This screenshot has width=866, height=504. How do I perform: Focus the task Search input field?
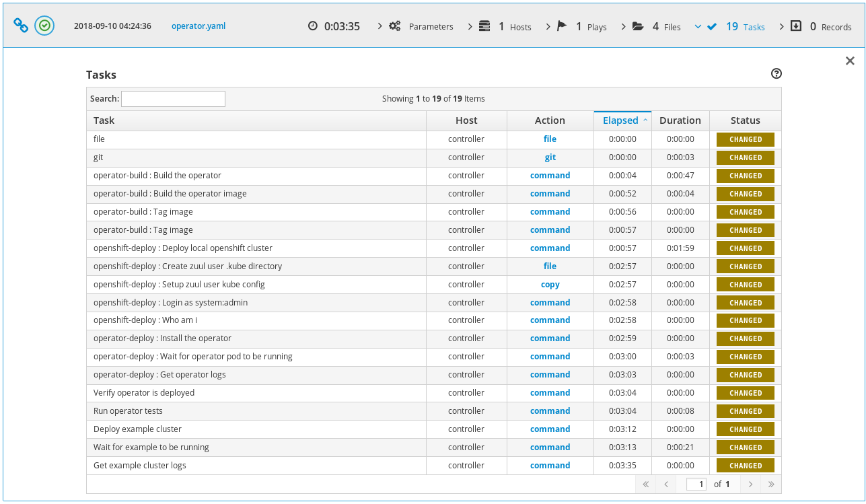173,99
